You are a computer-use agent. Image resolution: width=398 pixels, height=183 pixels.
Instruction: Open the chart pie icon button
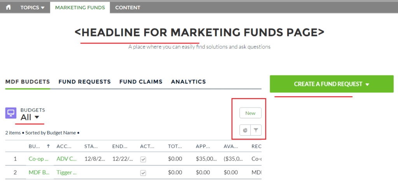pyautogui.click(x=245, y=130)
